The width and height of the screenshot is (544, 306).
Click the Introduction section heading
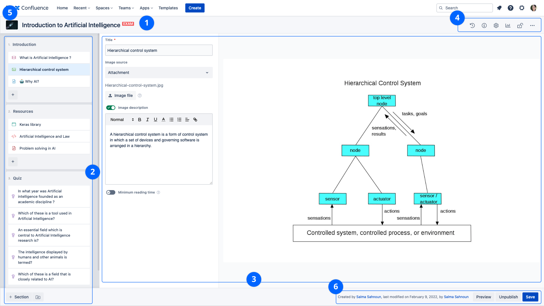click(x=24, y=44)
